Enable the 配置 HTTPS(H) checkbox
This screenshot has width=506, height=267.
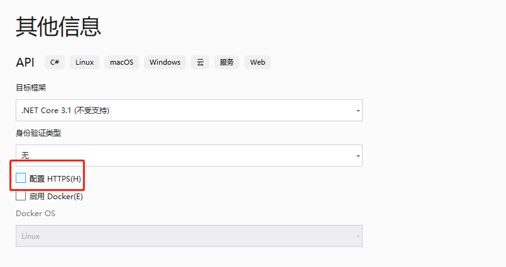click(x=21, y=178)
